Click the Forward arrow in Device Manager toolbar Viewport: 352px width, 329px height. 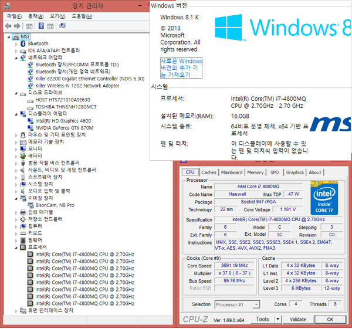(x=17, y=26)
